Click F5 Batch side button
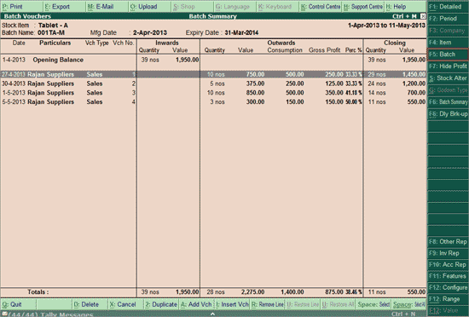 tap(448, 55)
